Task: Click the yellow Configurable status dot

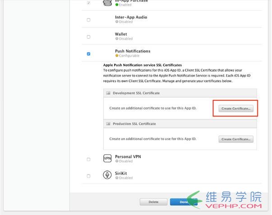Action: (x=117, y=55)
